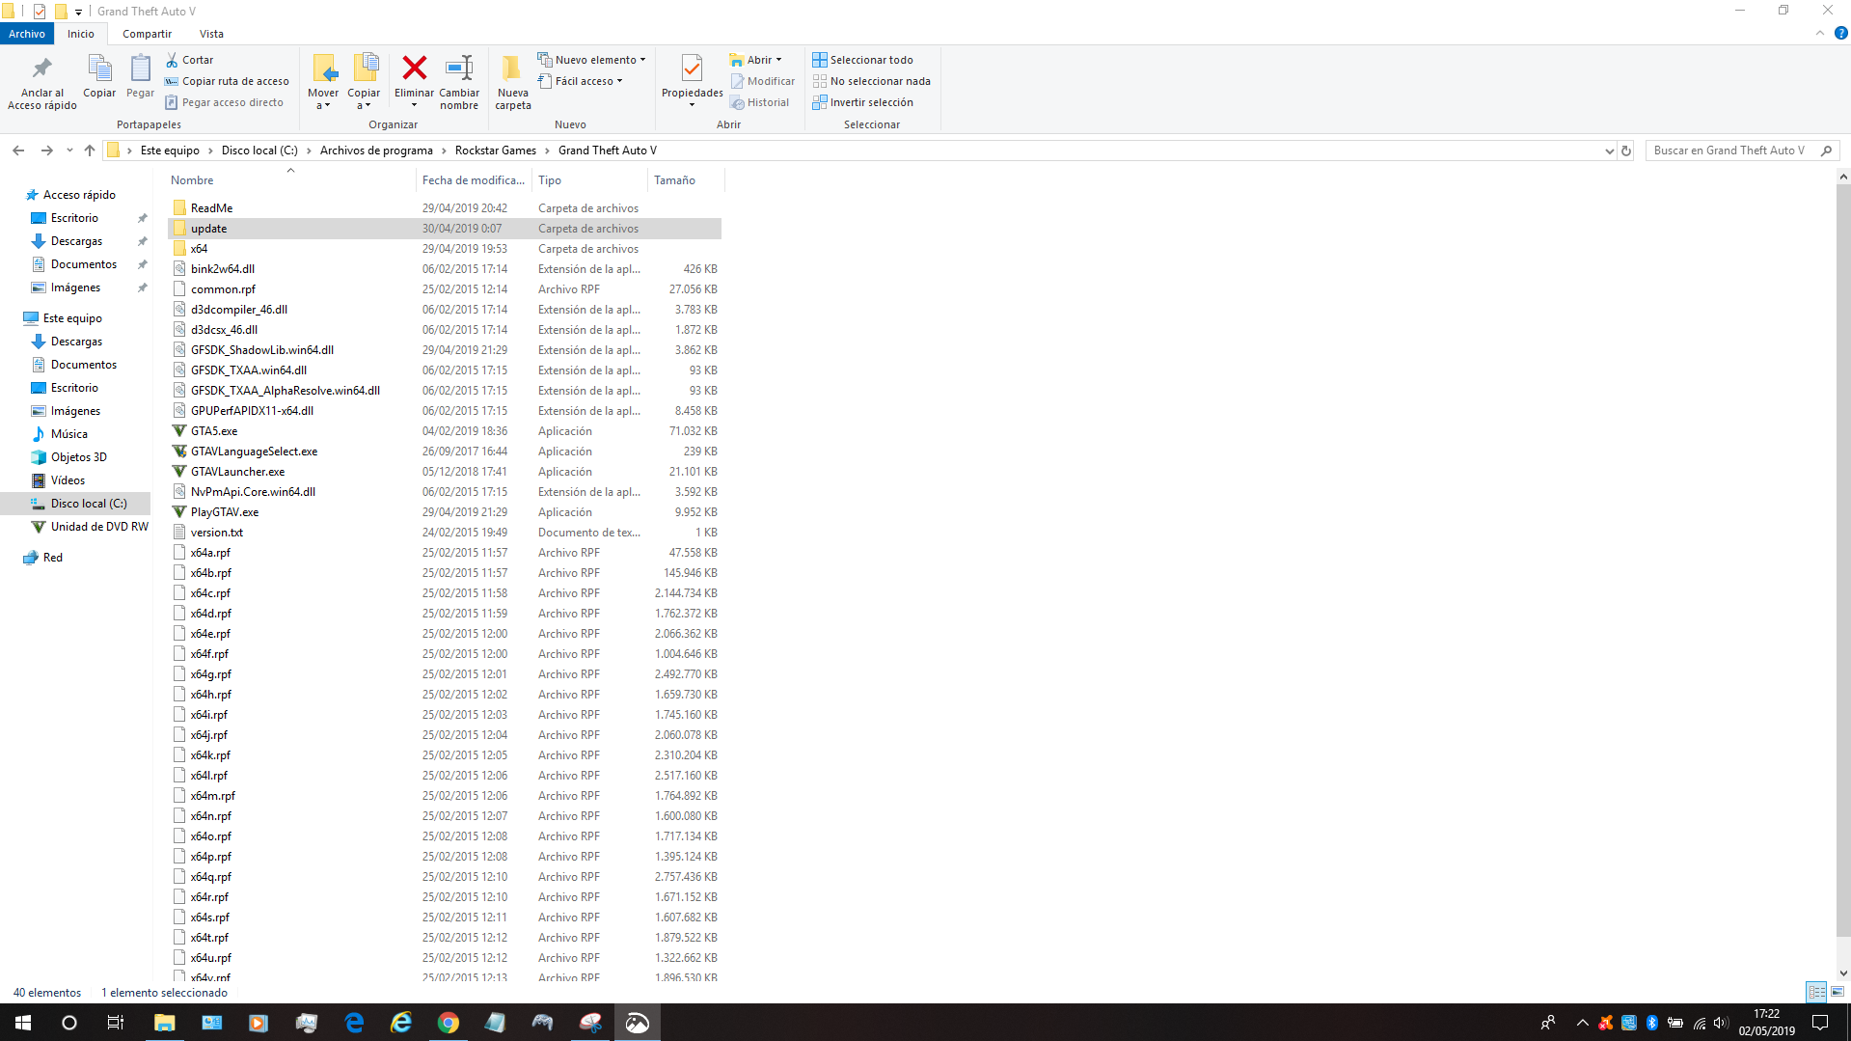
Task: Click Archivos de programa breadcrumb
Action: click(x=376, y=151)
